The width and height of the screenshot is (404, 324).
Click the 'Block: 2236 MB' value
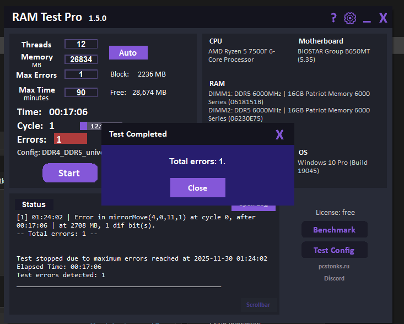click(138, 74)
